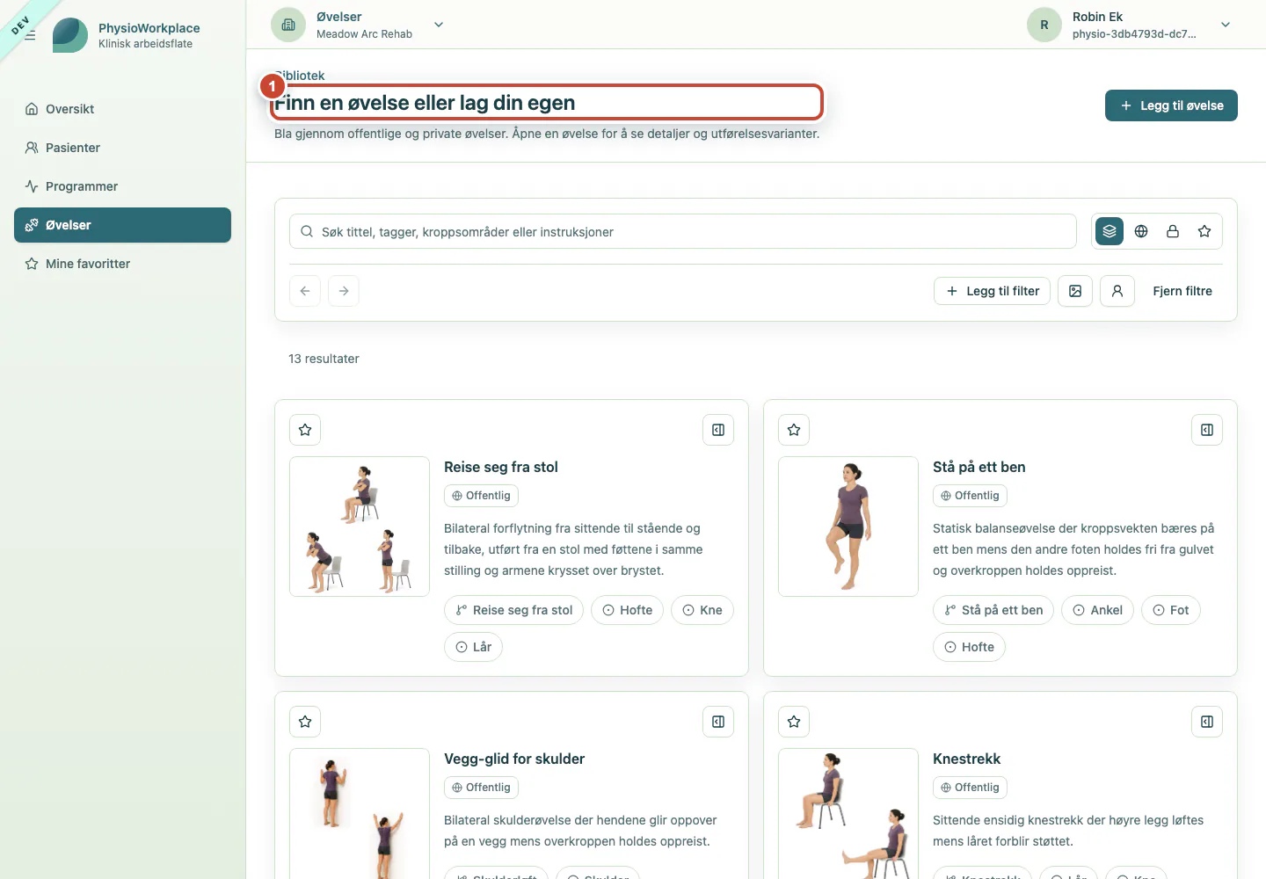Filter by public exercises globe icon

(1141, 231)
